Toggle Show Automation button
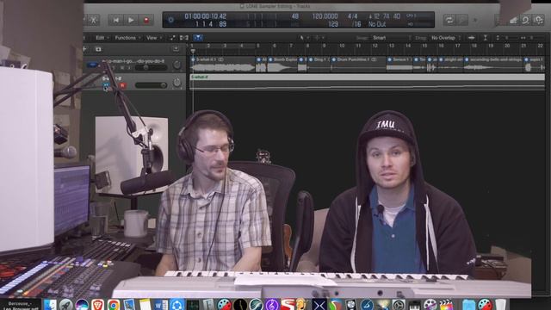The width and height of the screenshot is (551, 310). [x=172, y=38]
